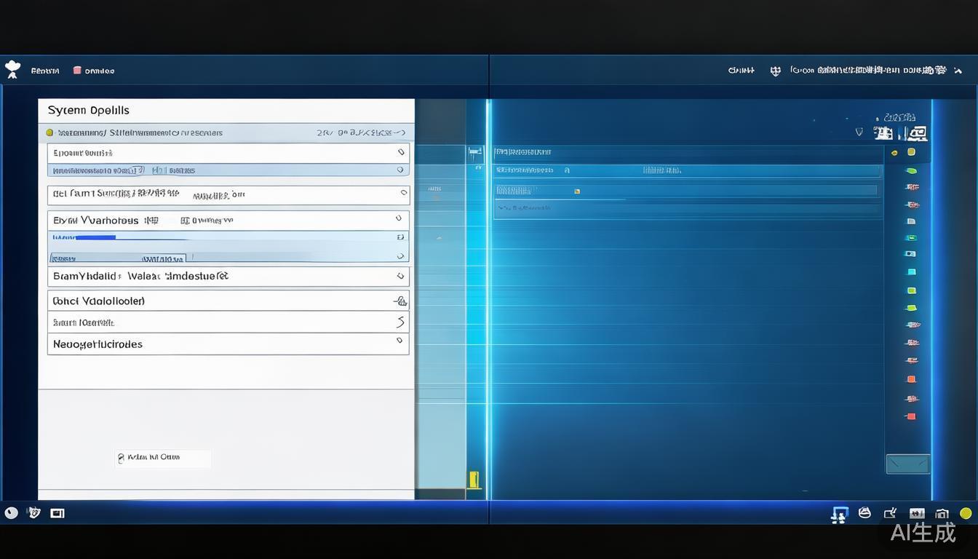Open the first text menu beside the logo
This screenshot has width=978, height=559.
coord(45,71)
